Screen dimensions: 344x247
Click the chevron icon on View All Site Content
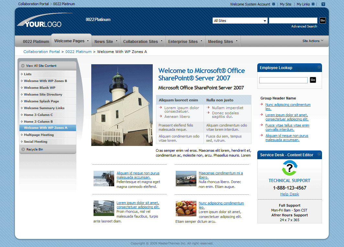[x=22, y=65]
